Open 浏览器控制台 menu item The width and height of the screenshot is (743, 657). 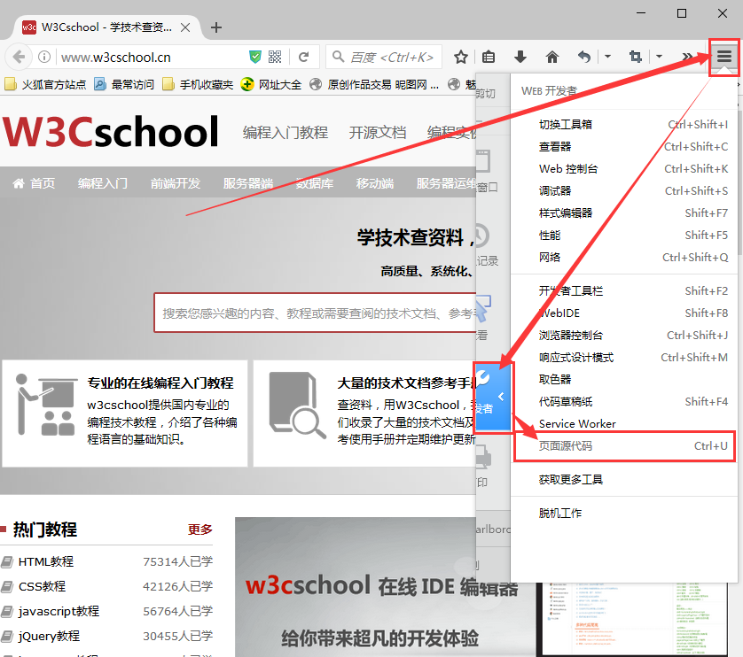tap(624, 335)
